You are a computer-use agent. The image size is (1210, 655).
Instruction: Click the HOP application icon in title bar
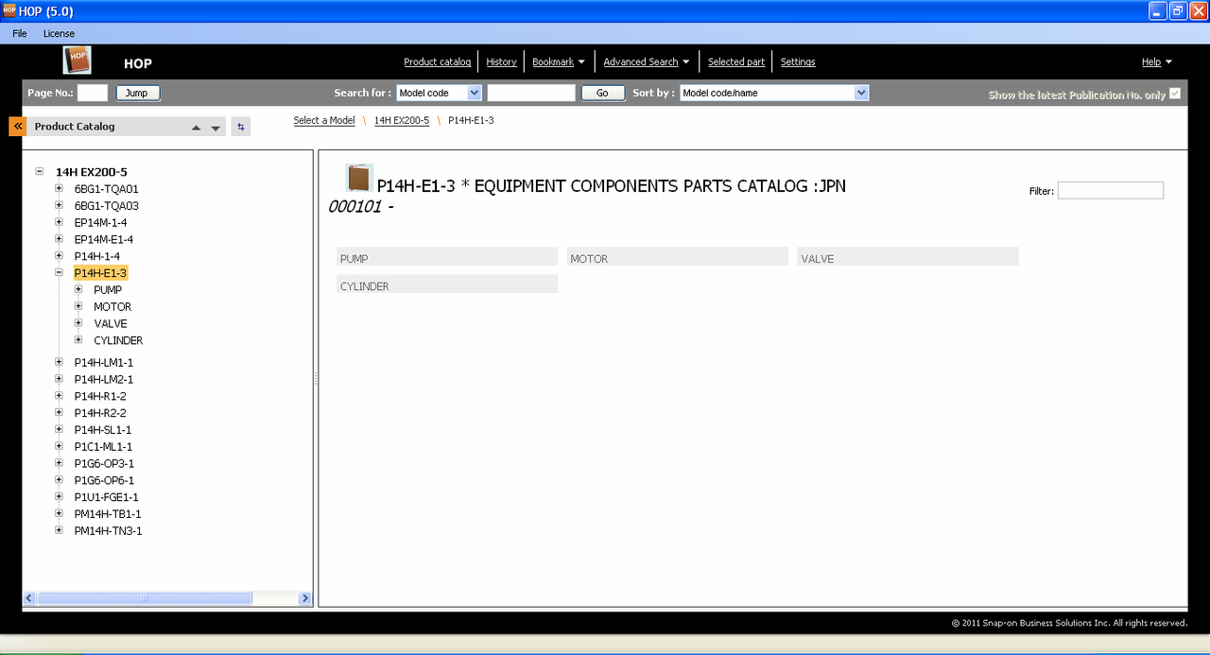(x=9, y=10)
